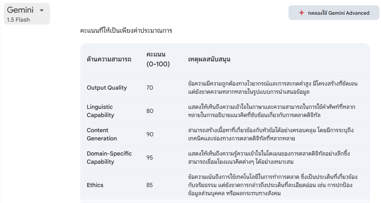The image size is (381, 203).
Task: Select the Linguistic Capability row label
Action: pyautogui.click(x=100, y=111)
